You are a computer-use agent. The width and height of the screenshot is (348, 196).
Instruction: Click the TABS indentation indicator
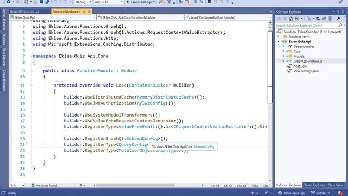[x=254, y=185]
